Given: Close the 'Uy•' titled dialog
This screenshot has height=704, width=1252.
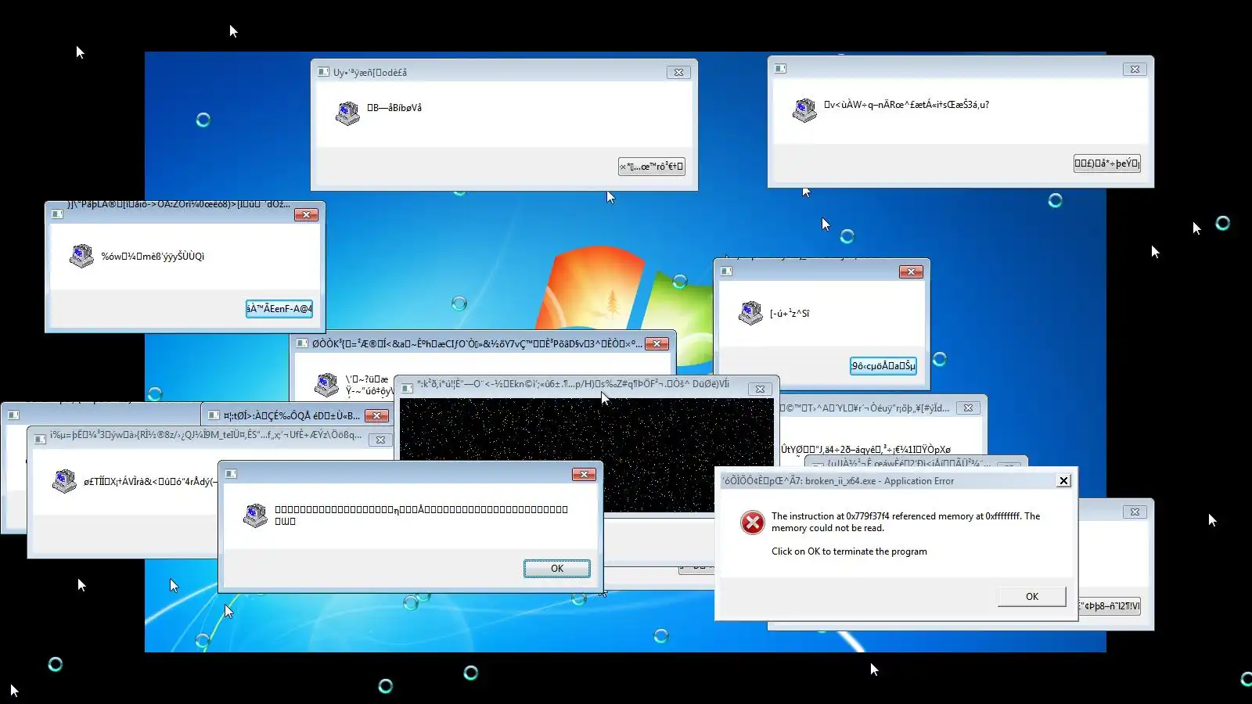Looking at the screenshot, I should point(678,72).
